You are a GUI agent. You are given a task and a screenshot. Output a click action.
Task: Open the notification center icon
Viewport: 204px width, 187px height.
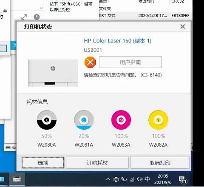183,180
